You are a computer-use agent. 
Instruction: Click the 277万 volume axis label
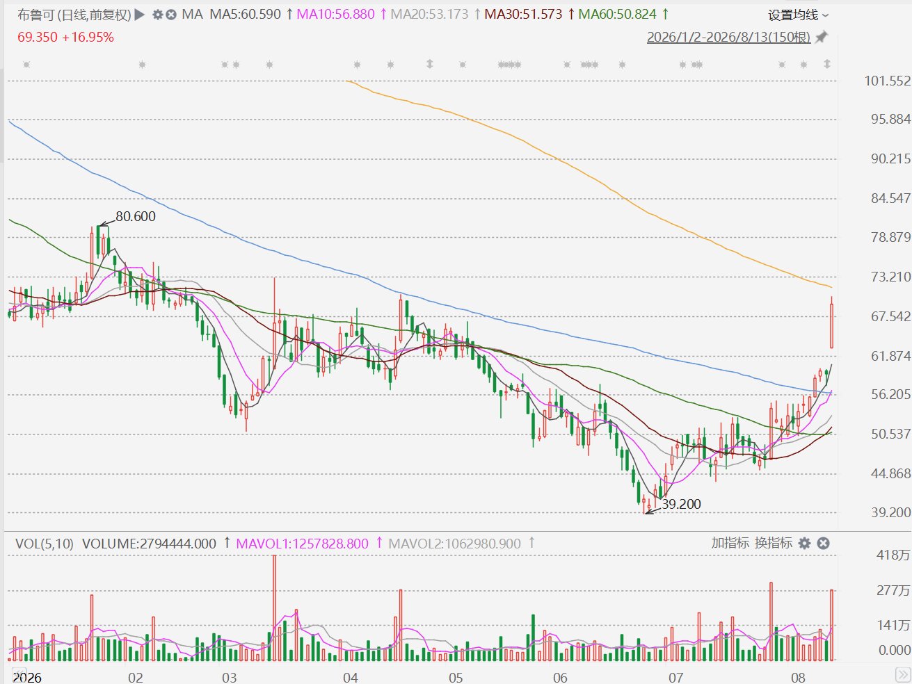tap(894, 590)
